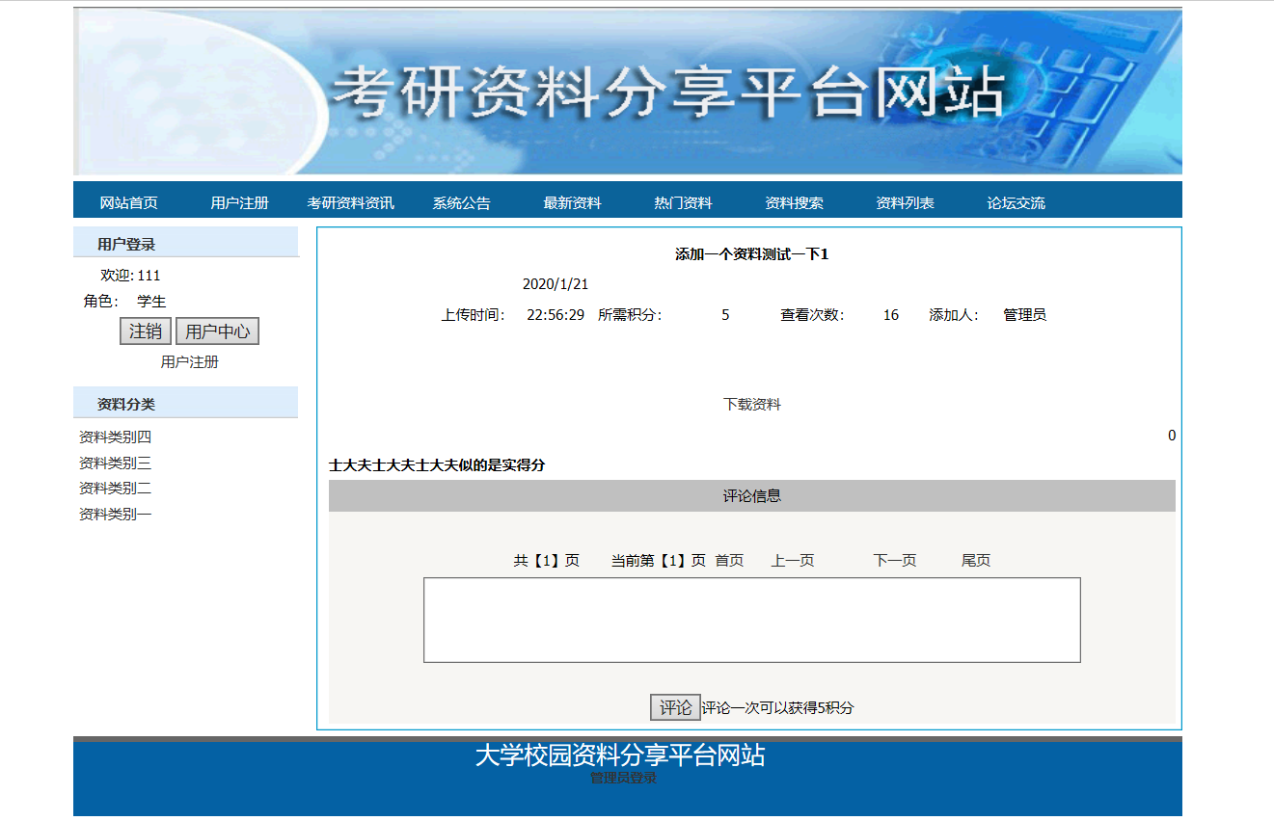Open 考研资料资讯 in the top navigation

click(350, 203)
